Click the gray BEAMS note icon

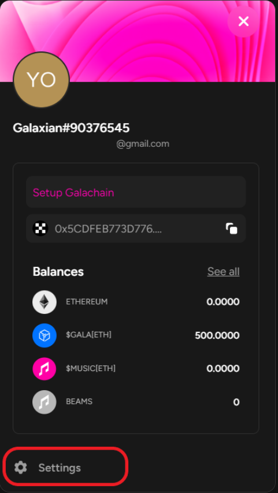pos(45,402)
